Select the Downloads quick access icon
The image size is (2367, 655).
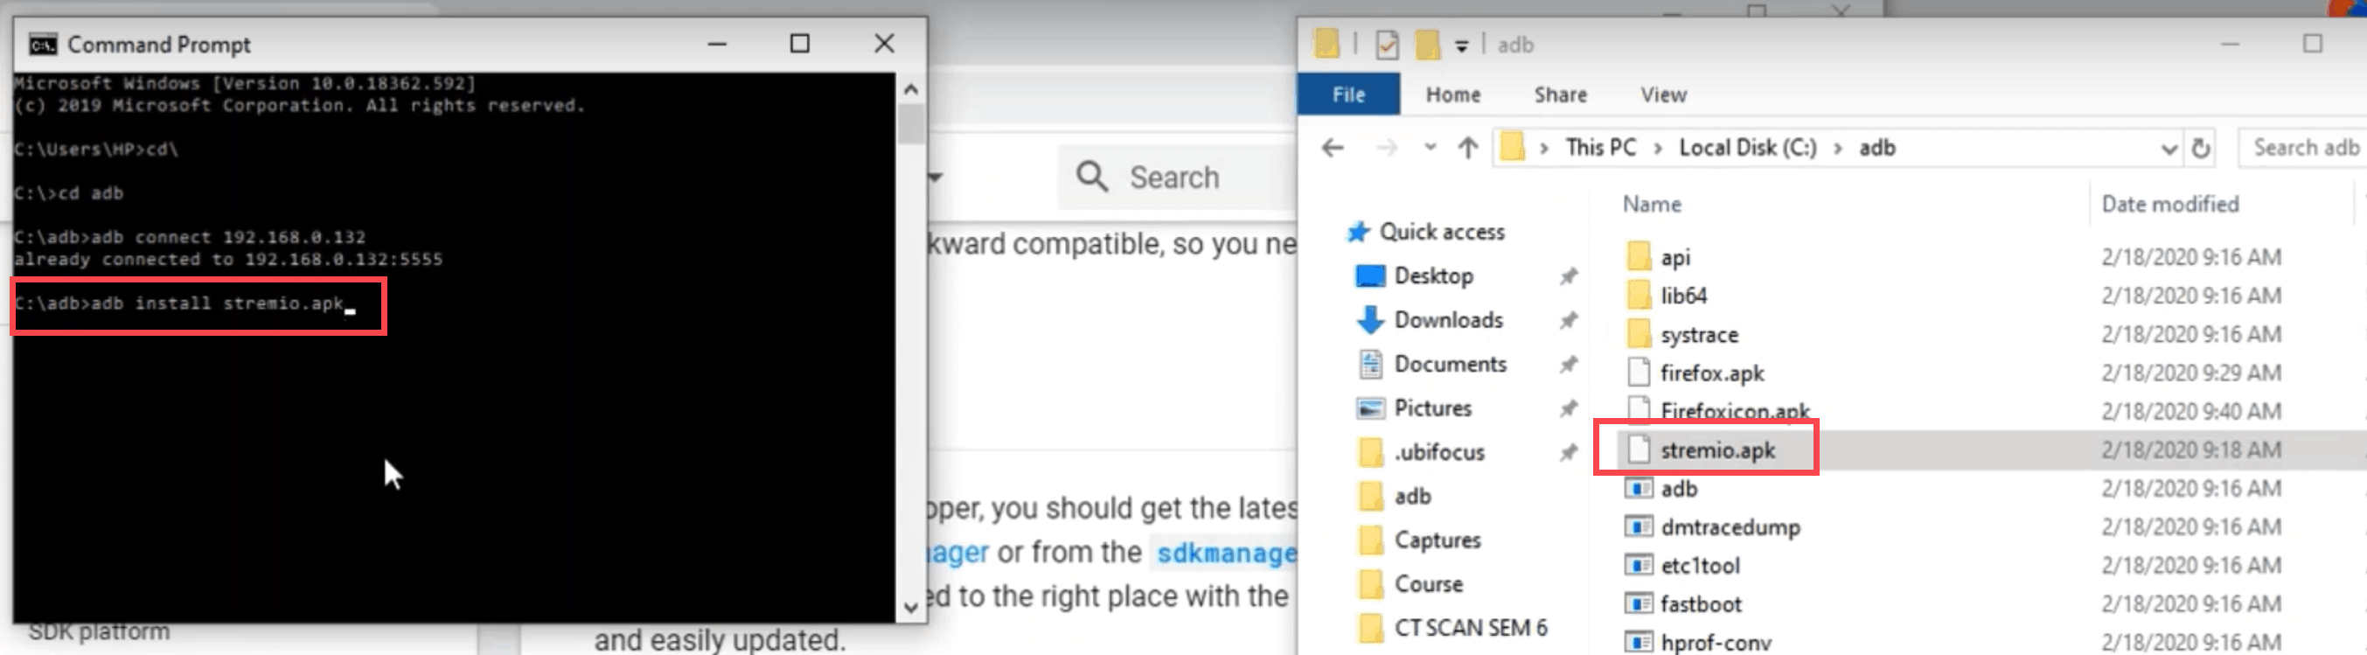1370,320
